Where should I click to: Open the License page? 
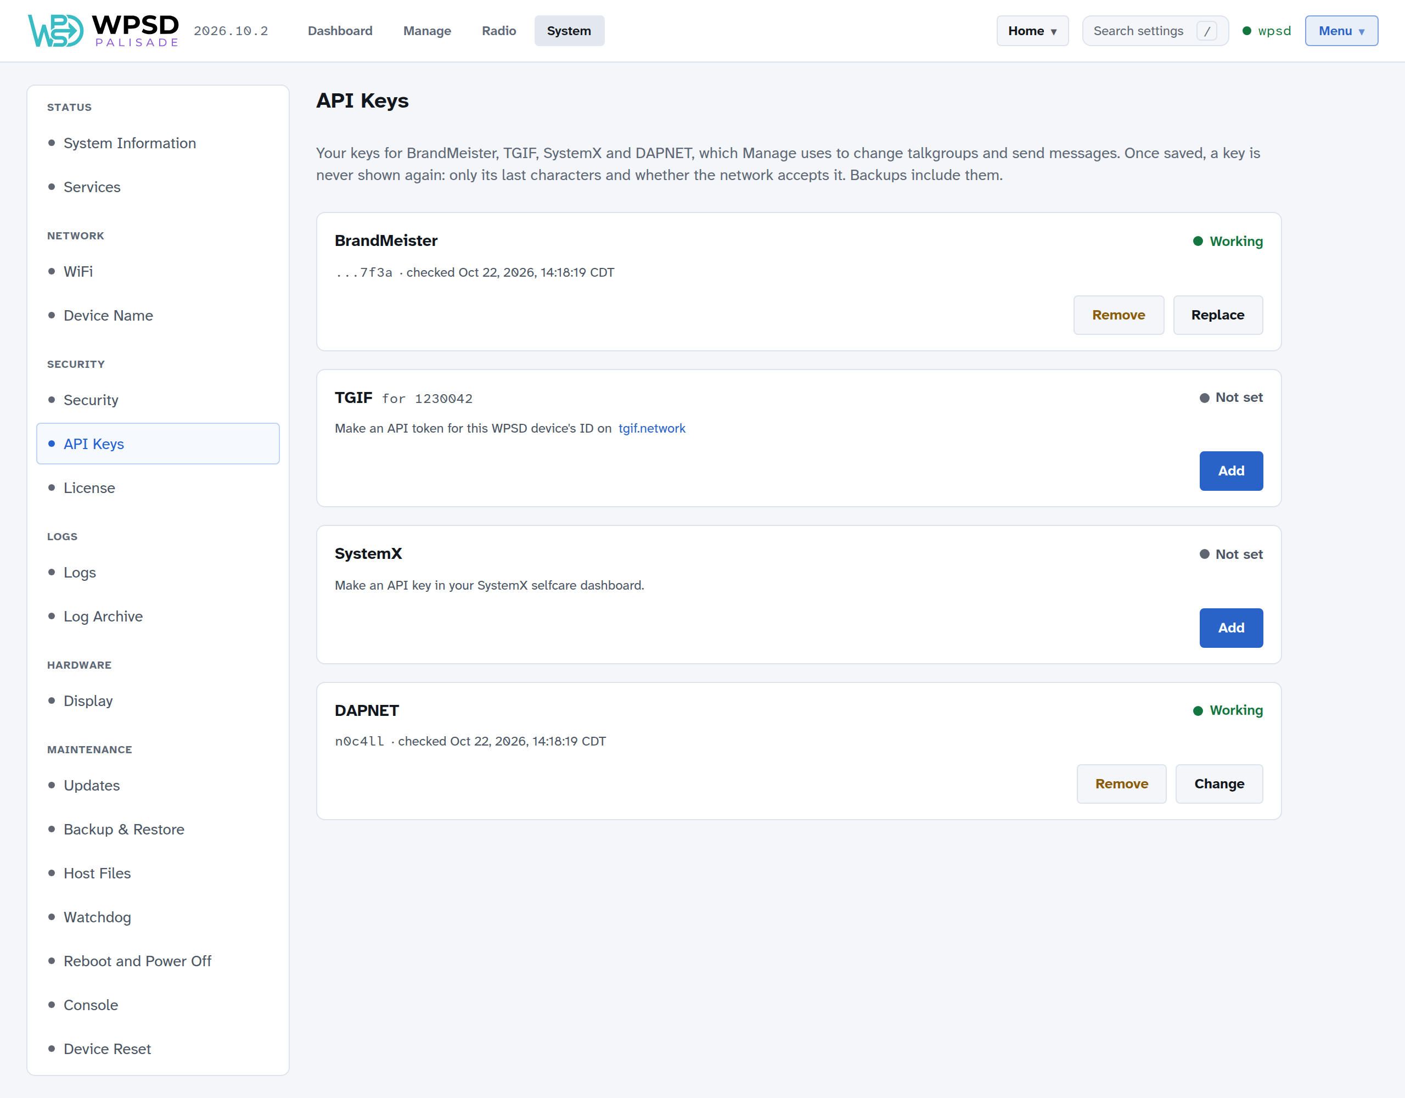coord(158,488)
